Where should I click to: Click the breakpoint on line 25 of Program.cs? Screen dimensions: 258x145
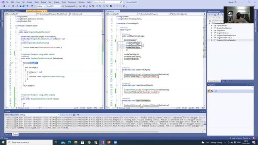(106, 77)
